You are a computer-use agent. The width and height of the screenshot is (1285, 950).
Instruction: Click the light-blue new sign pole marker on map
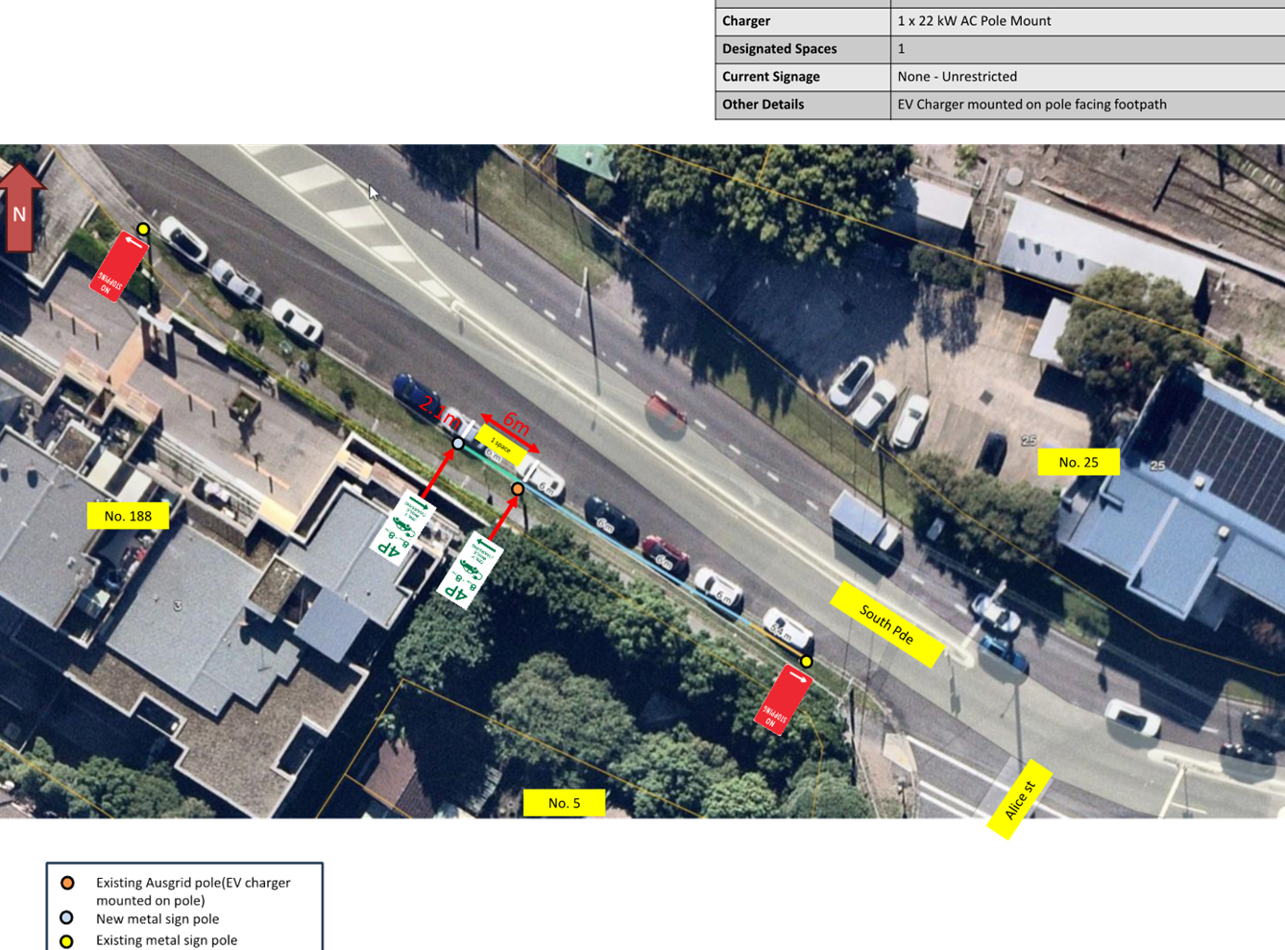point(458,443)
